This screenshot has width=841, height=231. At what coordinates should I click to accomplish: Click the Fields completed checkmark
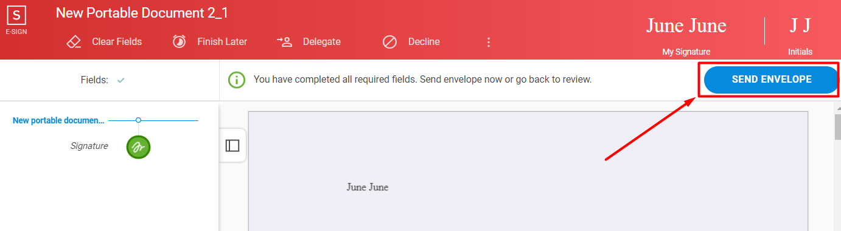tap(120, 80)
